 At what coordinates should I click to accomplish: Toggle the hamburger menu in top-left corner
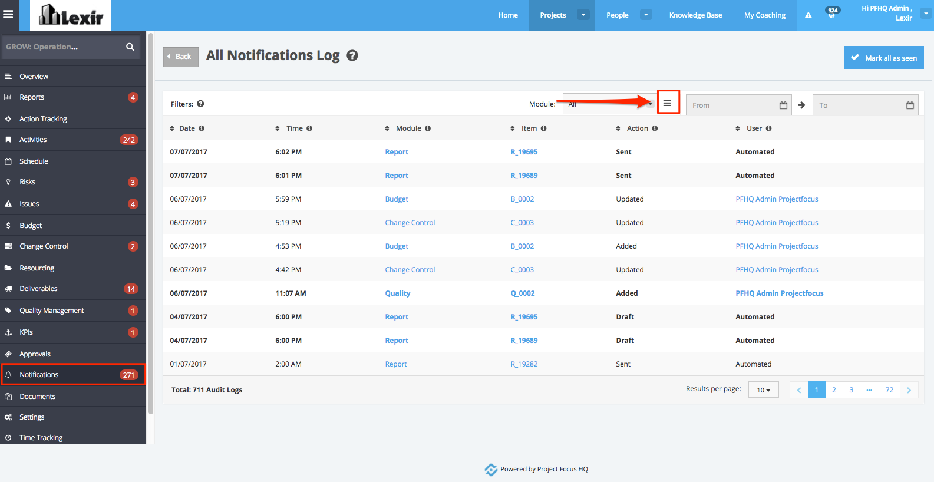[8, 15]
